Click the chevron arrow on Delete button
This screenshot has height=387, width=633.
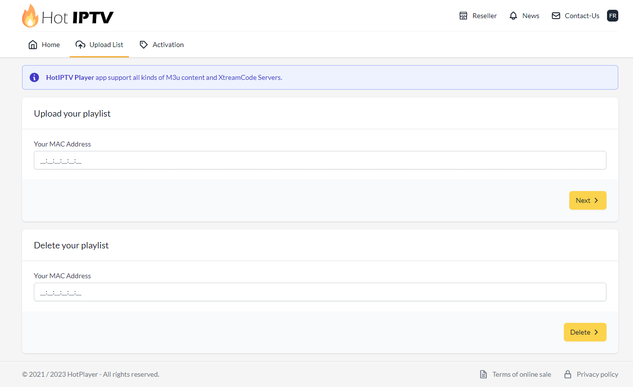click(596, 332)
